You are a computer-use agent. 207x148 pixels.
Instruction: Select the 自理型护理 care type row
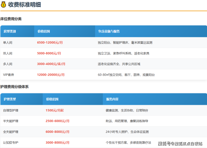[x=11, y=110]
